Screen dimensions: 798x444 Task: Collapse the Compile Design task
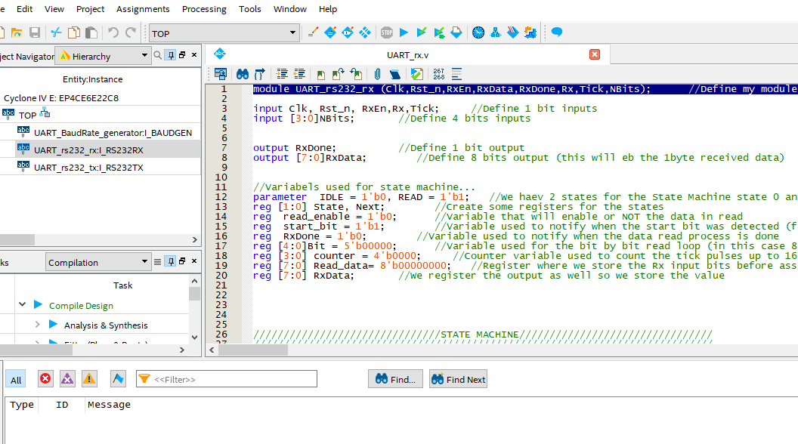pyautogui.click(x=23, y=304)
